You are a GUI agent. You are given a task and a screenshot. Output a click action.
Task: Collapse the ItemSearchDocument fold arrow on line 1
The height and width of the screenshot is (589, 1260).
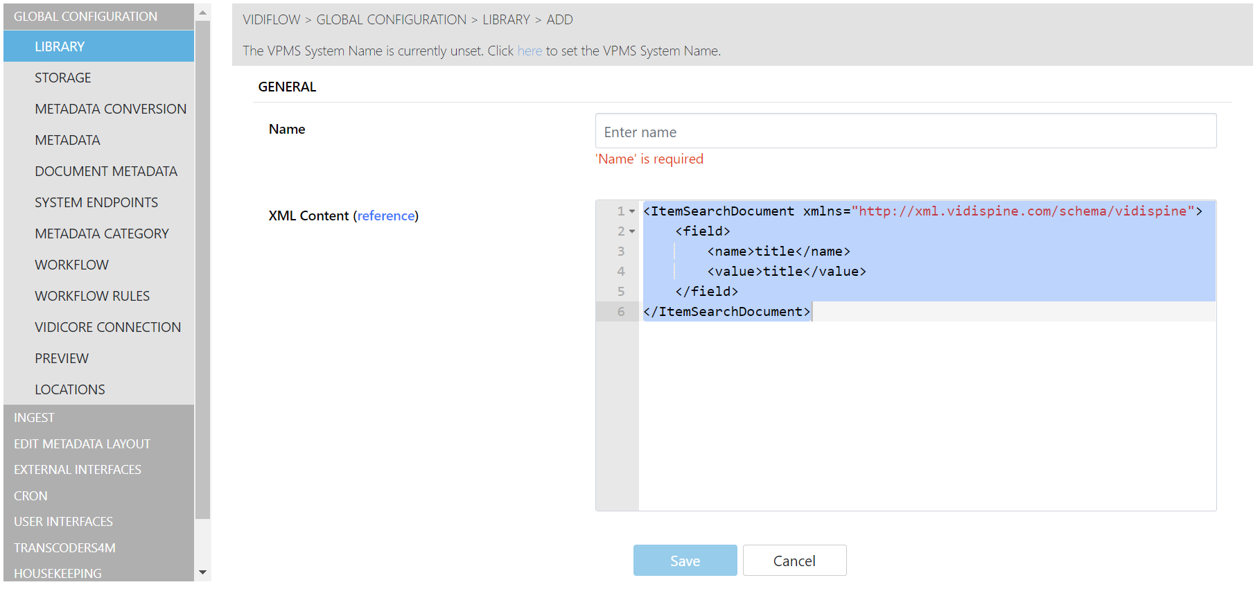pyautogui.click(x=632, y=211)
